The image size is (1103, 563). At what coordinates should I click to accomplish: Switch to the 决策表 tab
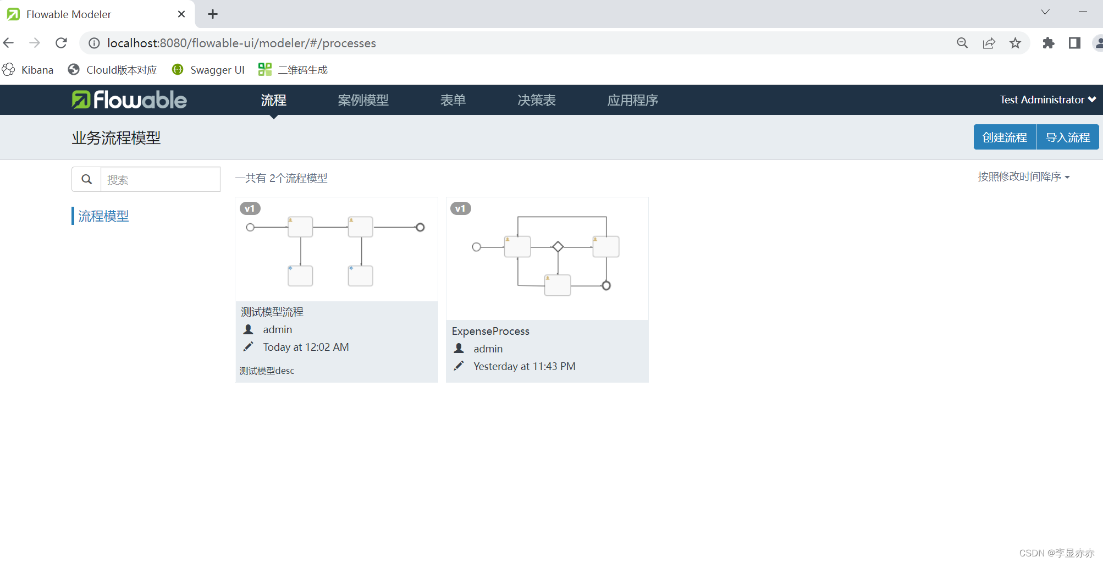point(536,100)
